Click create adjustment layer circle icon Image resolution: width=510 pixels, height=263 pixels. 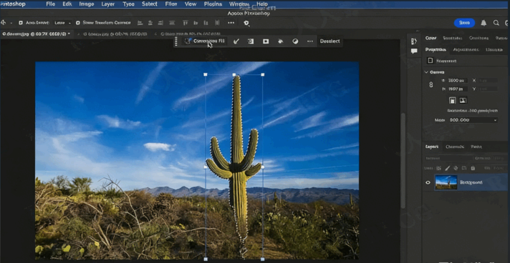point(295,41)
